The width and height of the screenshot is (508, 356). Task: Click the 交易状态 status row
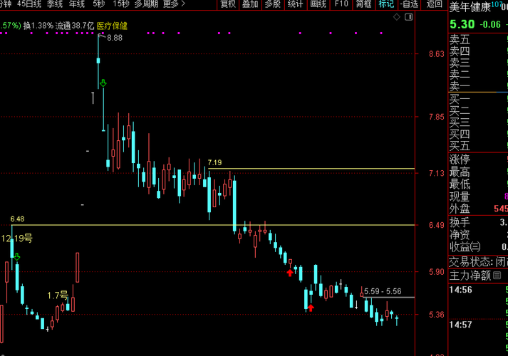[x=478, y=262]
